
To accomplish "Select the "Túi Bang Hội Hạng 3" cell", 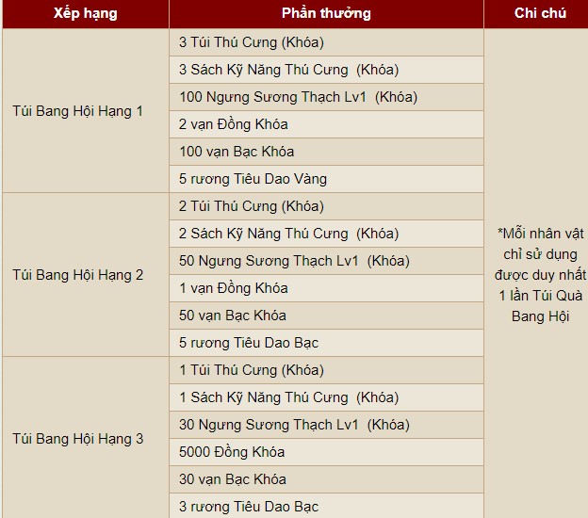I will click(x=78, y=439).
